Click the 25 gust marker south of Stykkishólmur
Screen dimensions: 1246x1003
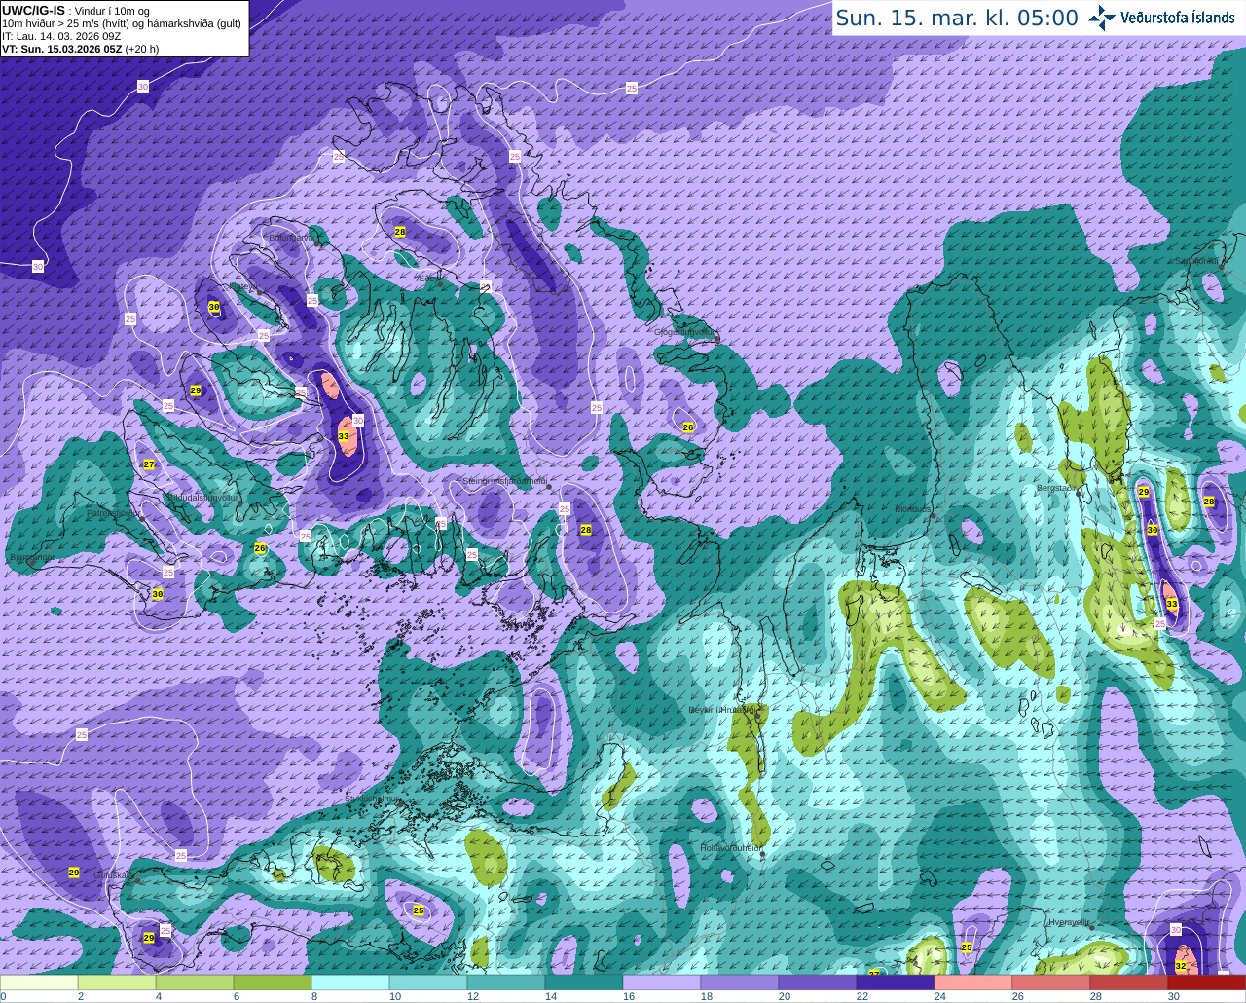pos(419,910)
